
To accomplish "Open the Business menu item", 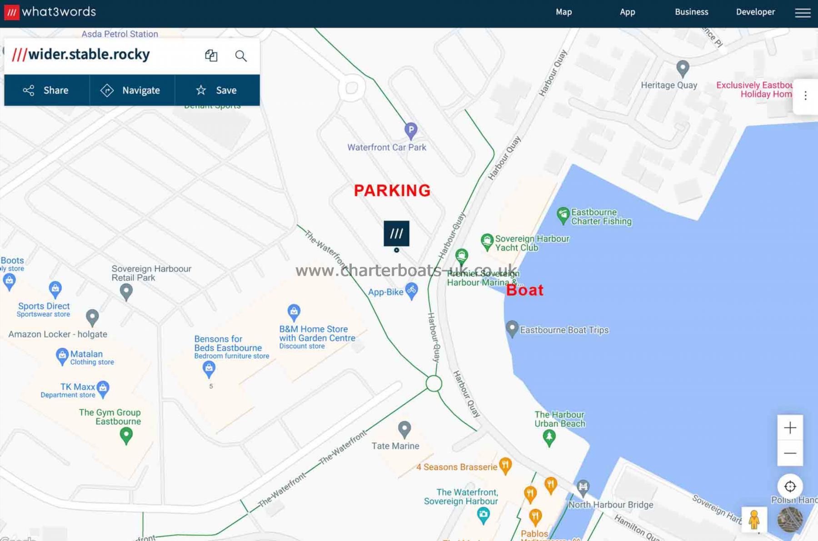I will 691,12.
